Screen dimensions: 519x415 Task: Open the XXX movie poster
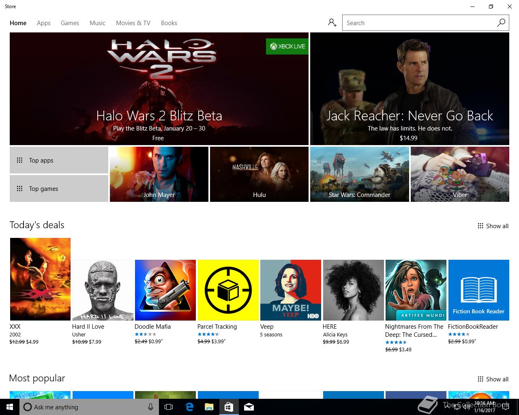click(40, 279)
